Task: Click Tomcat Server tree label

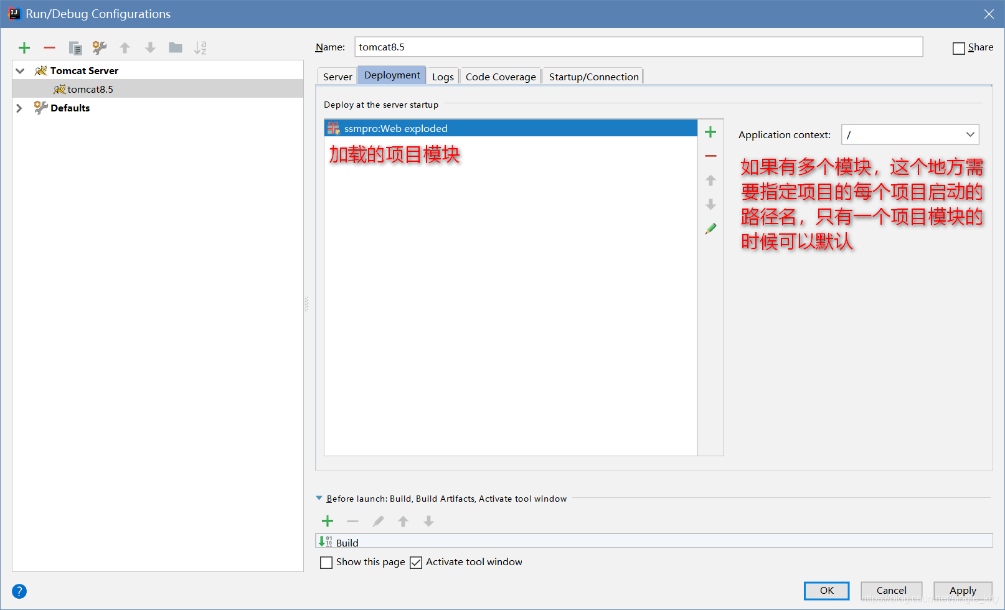Action: coord(84,70)
